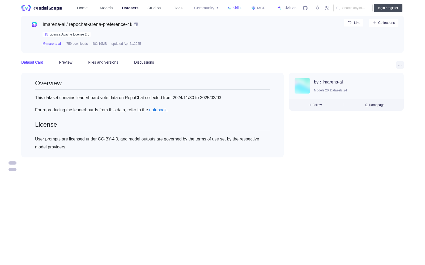The height and width of the screenshot is (265, 425).
Task: Click the 'by : lmarena-ai' author name
Action: point(328,82)
